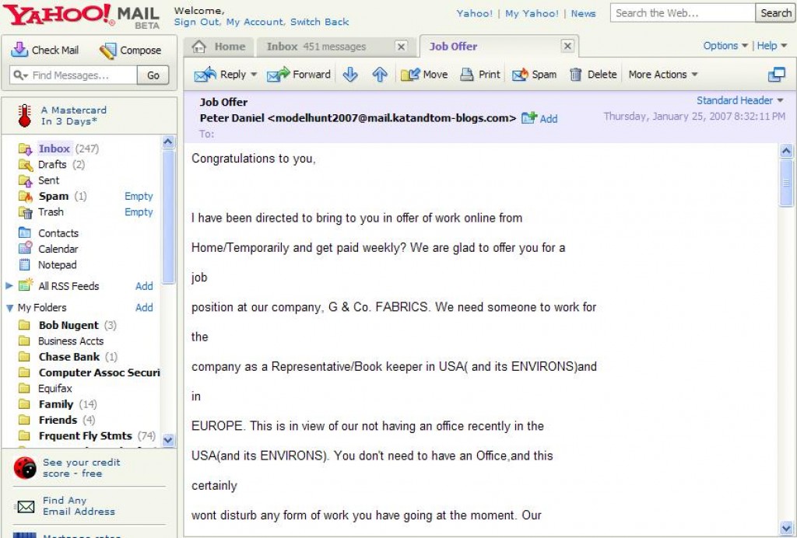Open the My Yahoo! link
Screen dimensions: 797x538
pos(532,14)
